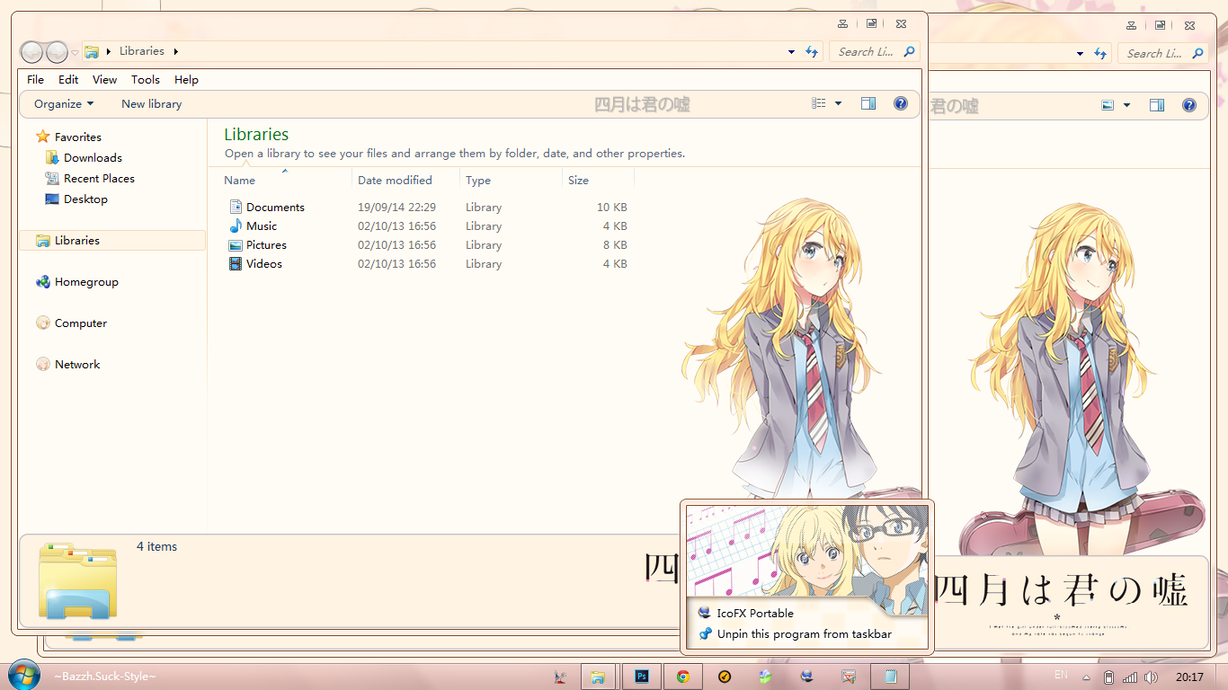The image size is (1228, 690).
Task: Choose Unpin this program from taskbar
Action: point(795,634)
